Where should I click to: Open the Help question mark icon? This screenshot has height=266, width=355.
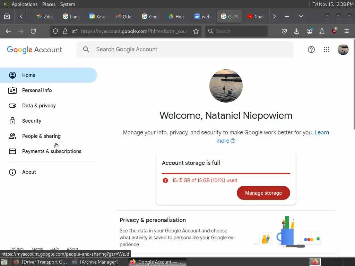(x=311, y=49)
